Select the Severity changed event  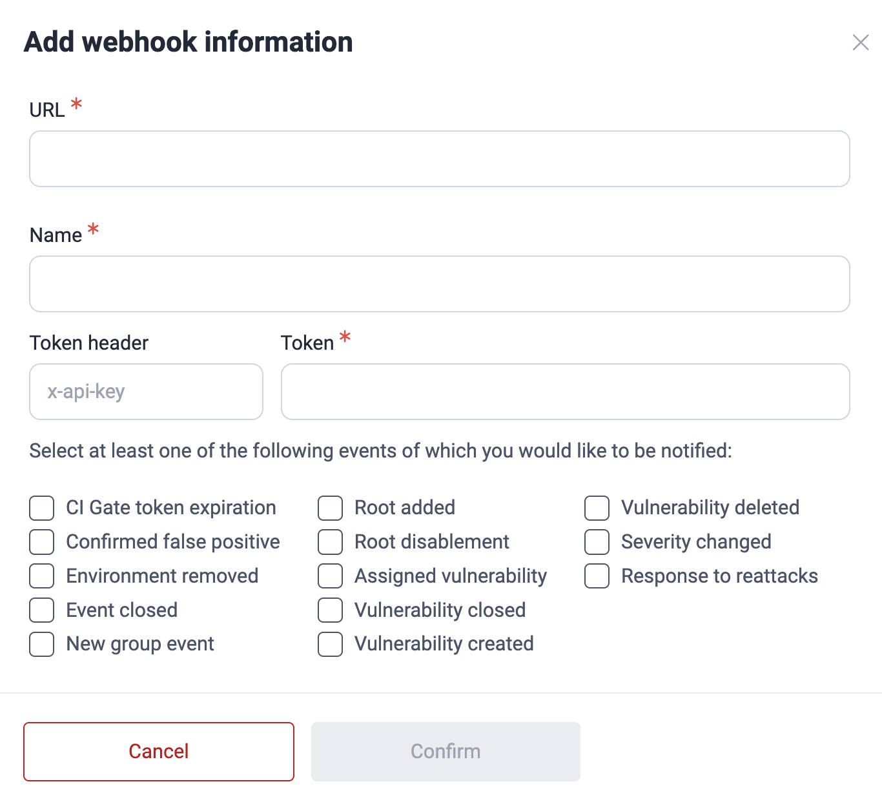[597, 542]
